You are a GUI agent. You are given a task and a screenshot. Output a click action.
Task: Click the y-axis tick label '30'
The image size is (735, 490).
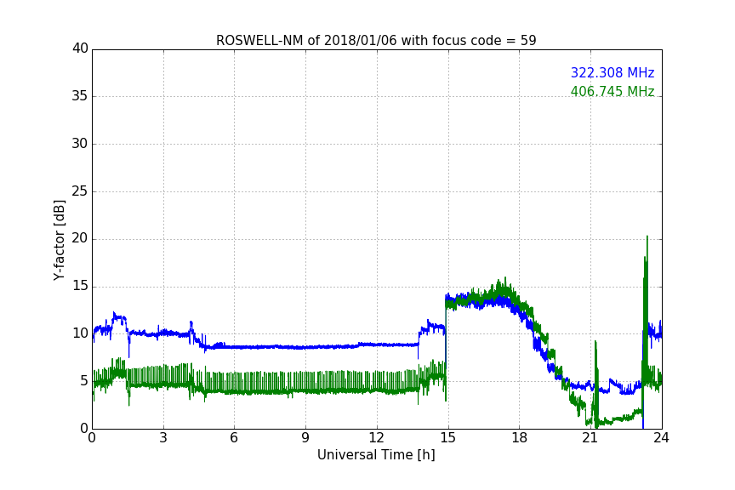(80, 144)
